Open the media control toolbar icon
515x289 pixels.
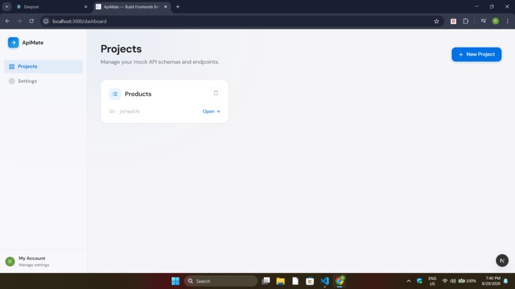click(484, 21)
